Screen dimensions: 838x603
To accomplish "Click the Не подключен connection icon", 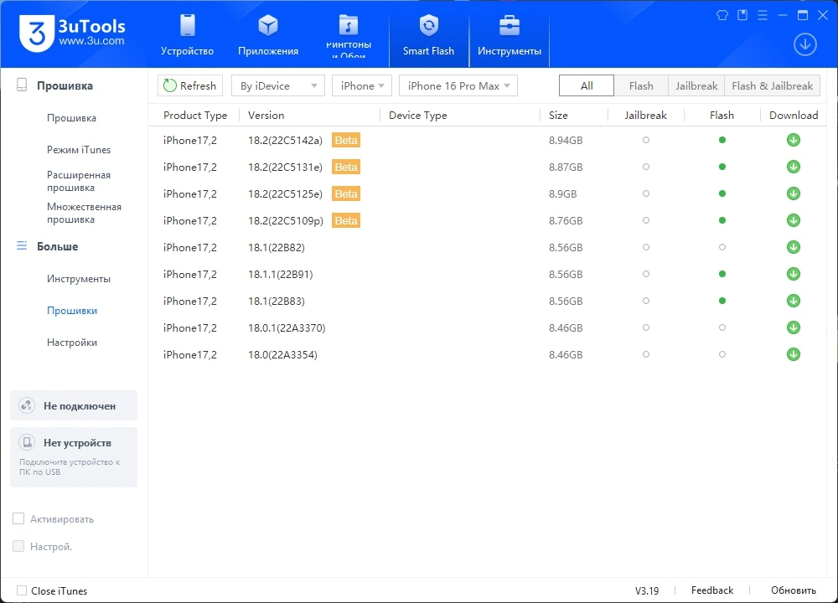I will tap(27, 406).
